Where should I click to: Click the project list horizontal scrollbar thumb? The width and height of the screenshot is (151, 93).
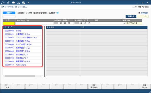[x=20, y=76]
